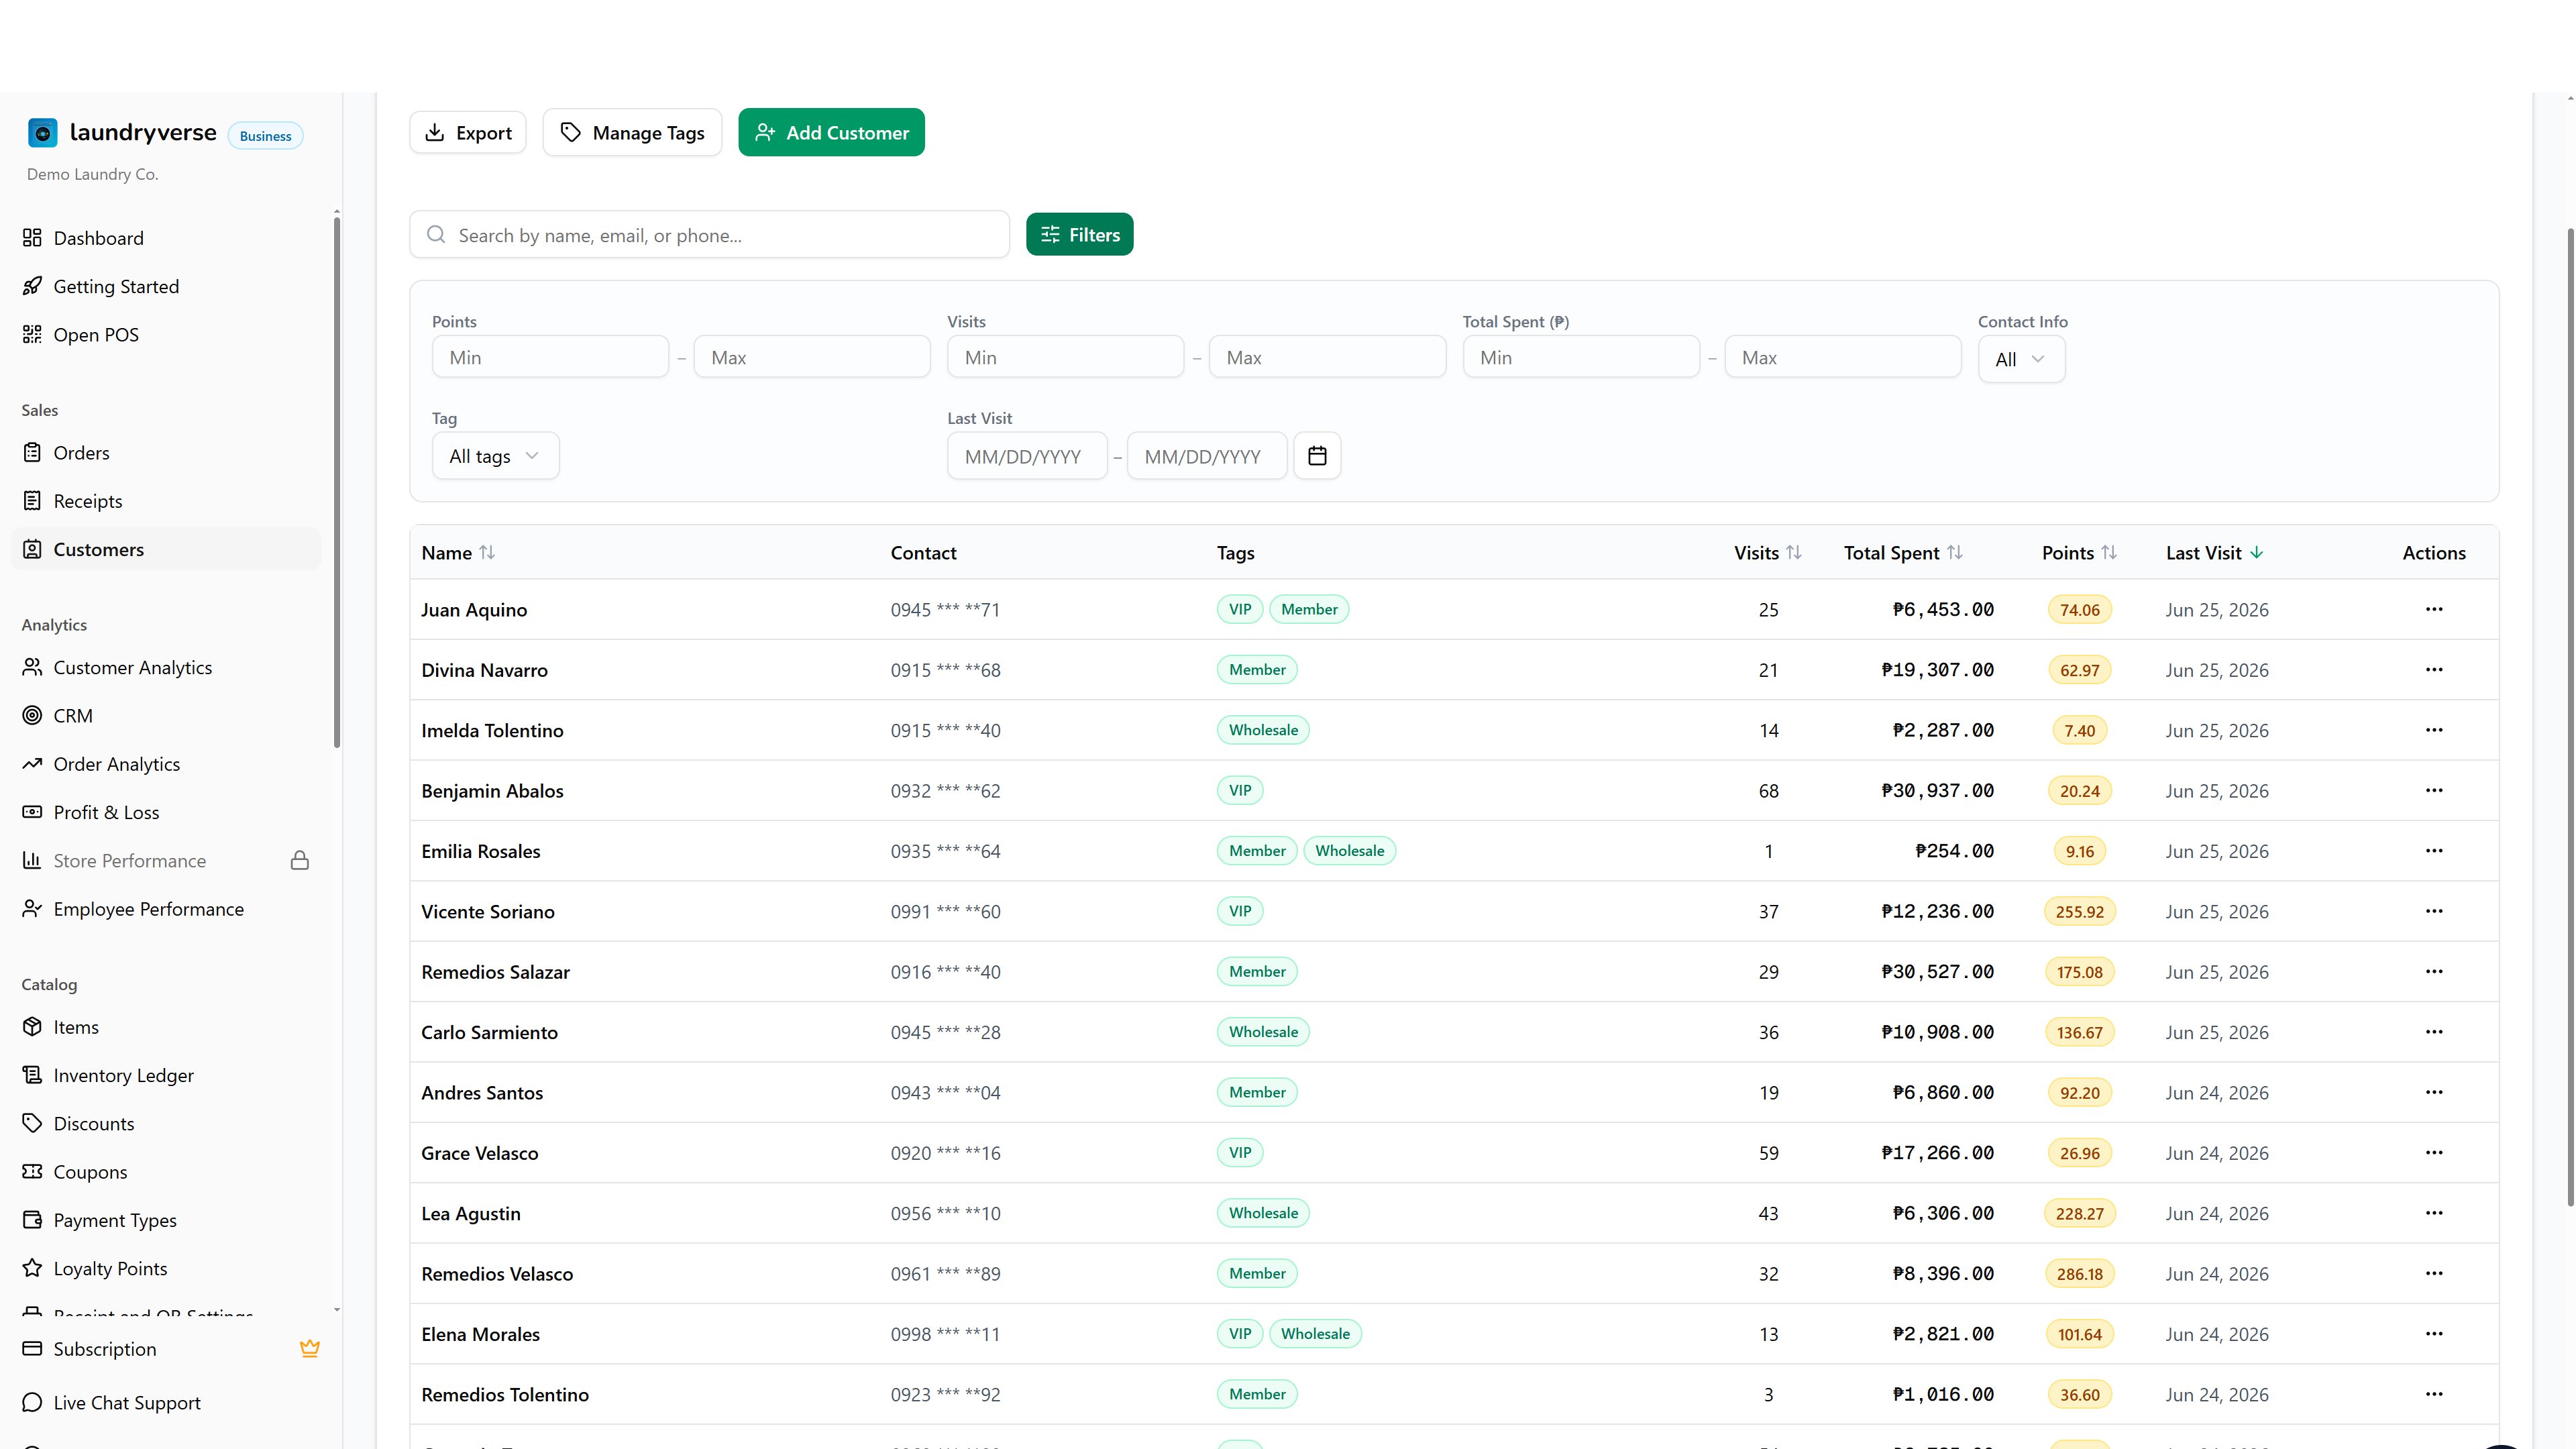Open Loyalty Points page

click(x=166, y=1268)
